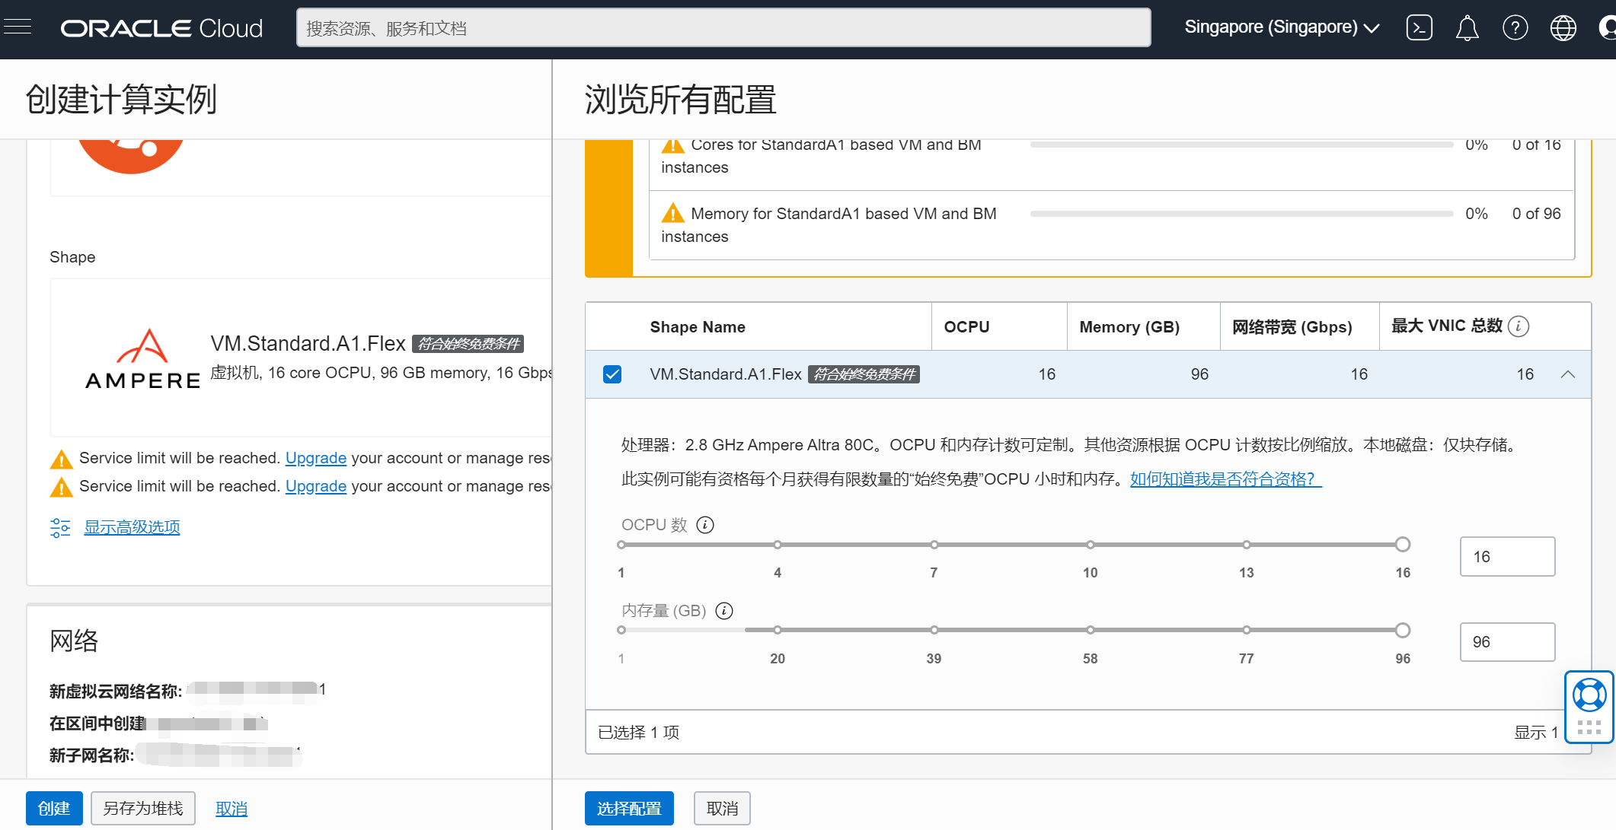
Task: Set OCPU slider to tick 4
Action: click(778, 545)
